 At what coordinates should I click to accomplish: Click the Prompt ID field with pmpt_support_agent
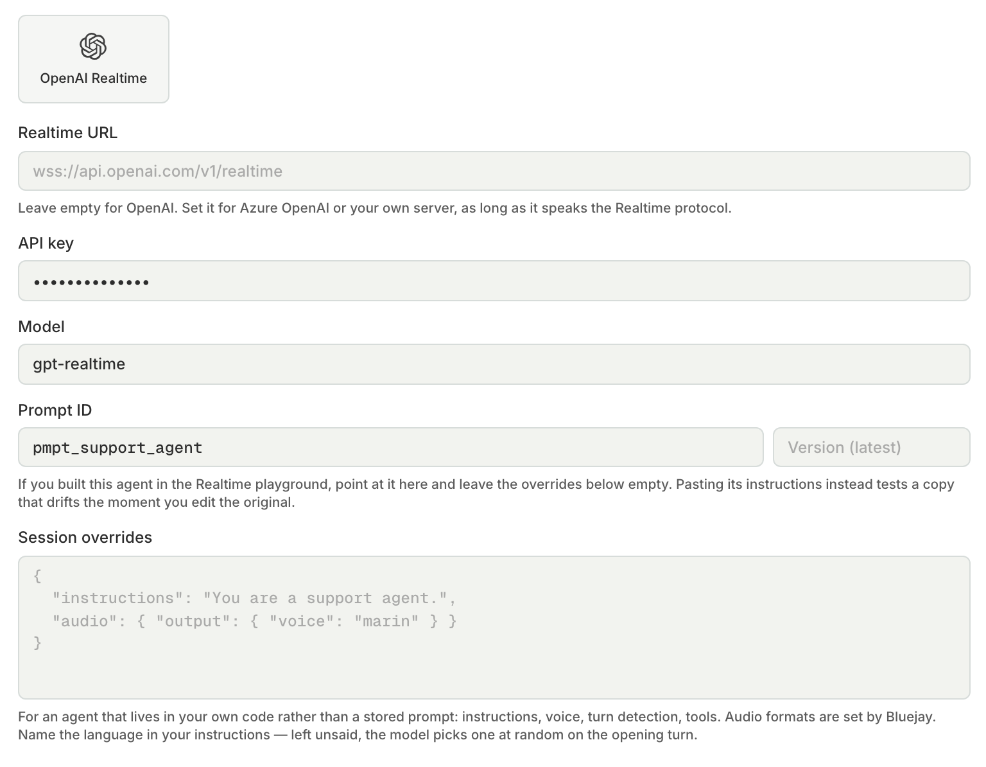(390, 447)
